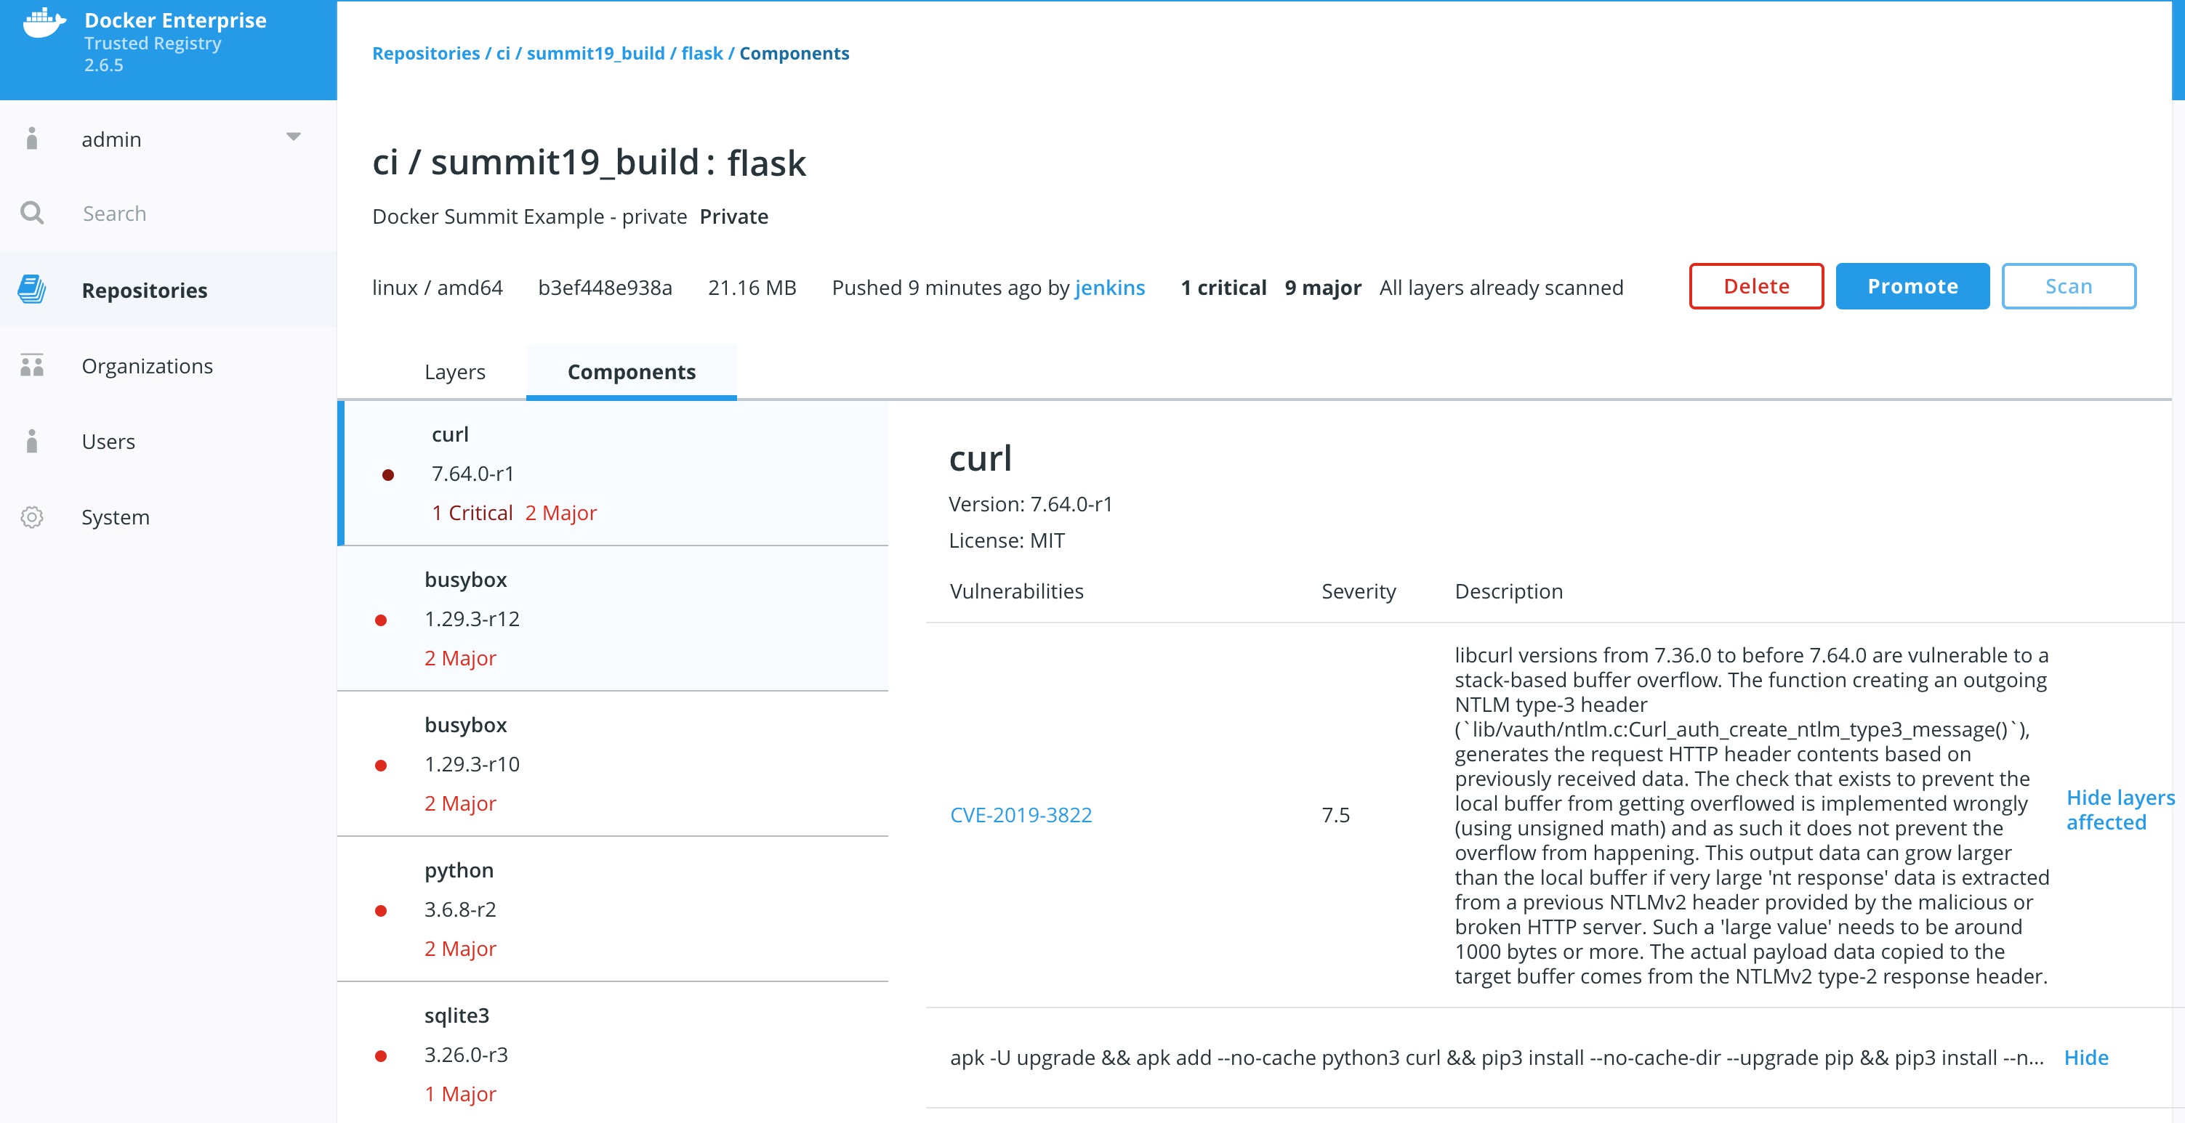
Task: Expand the admin account dropdown arrow
Action: (294, 137)
